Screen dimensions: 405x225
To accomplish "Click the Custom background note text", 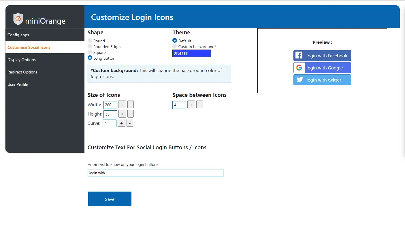I will pos(160,73).
